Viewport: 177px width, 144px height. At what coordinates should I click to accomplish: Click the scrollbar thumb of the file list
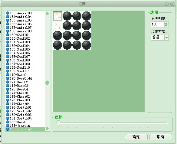coord(47,83)
